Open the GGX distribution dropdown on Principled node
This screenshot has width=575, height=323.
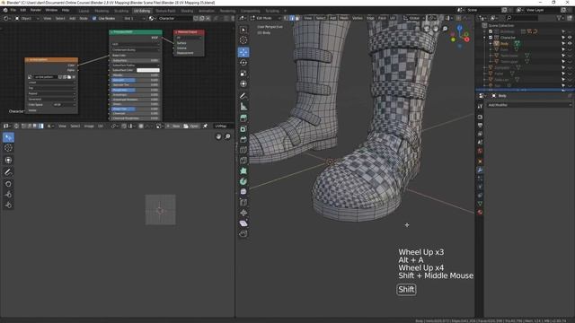pos(136,44)
